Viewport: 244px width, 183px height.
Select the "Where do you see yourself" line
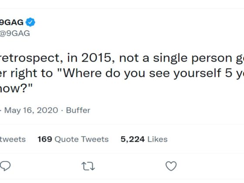tap(122, 73)
